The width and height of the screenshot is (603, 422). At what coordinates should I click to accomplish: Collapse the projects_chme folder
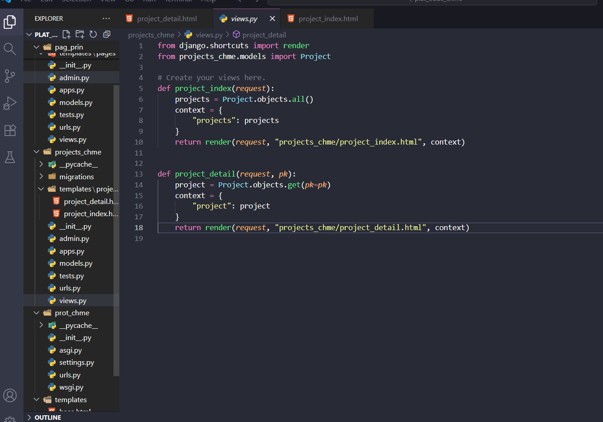[37, 152]
